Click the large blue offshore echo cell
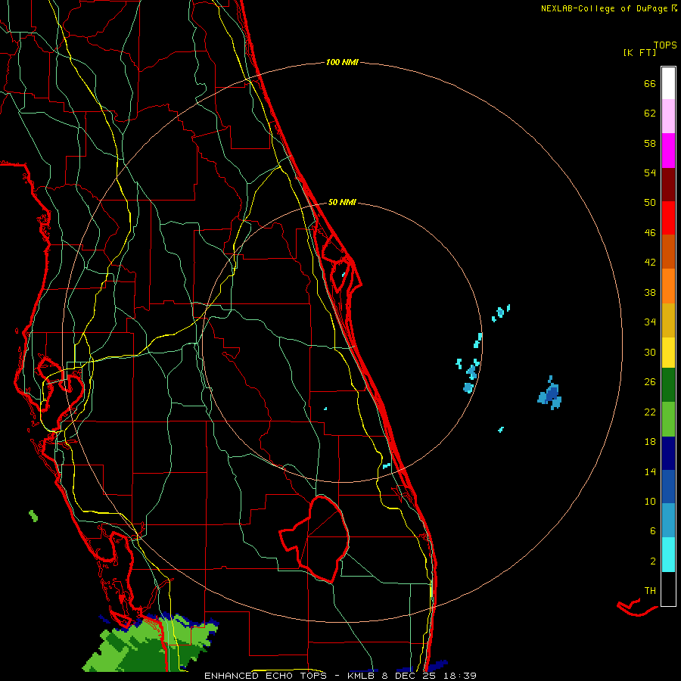 point(550,393)
